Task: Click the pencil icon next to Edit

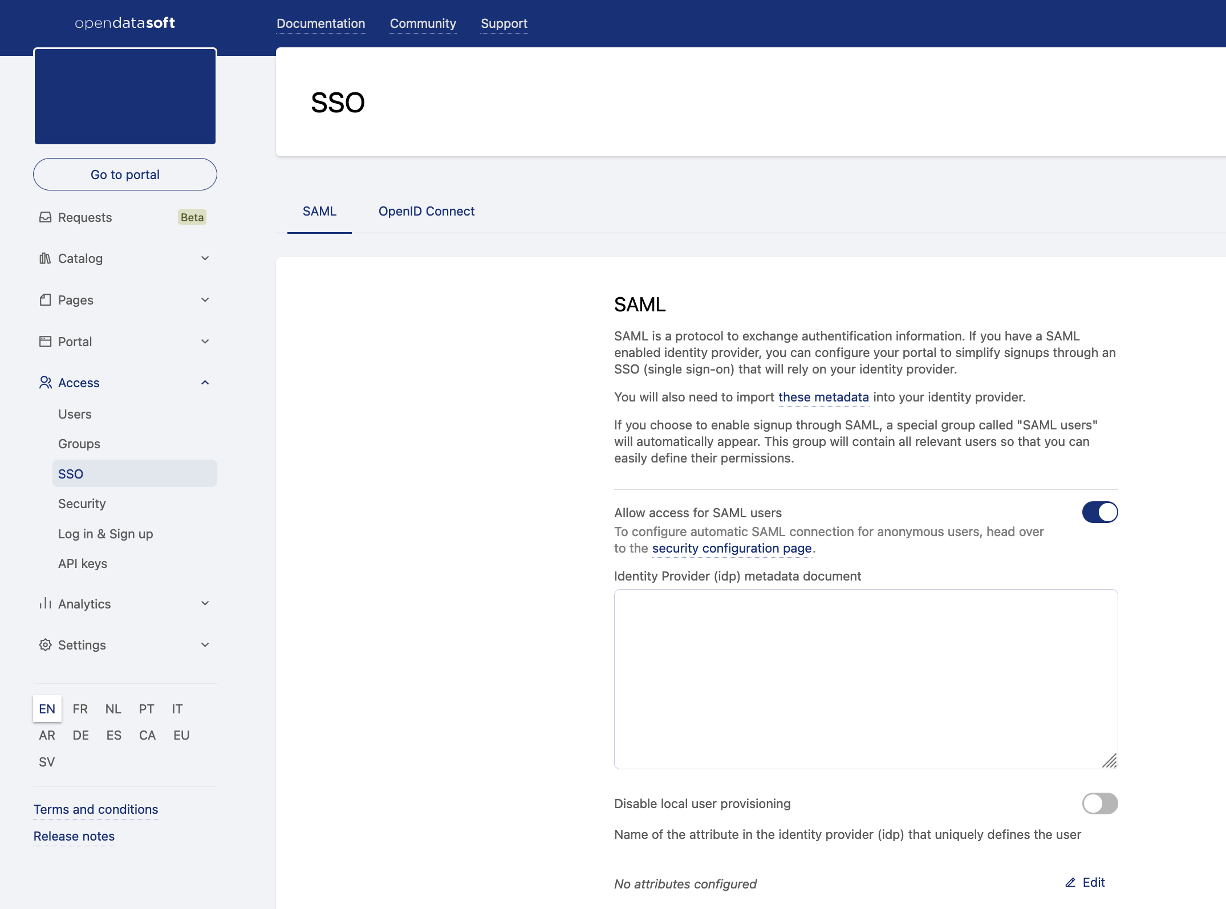Action: (x=1070, y=883)
